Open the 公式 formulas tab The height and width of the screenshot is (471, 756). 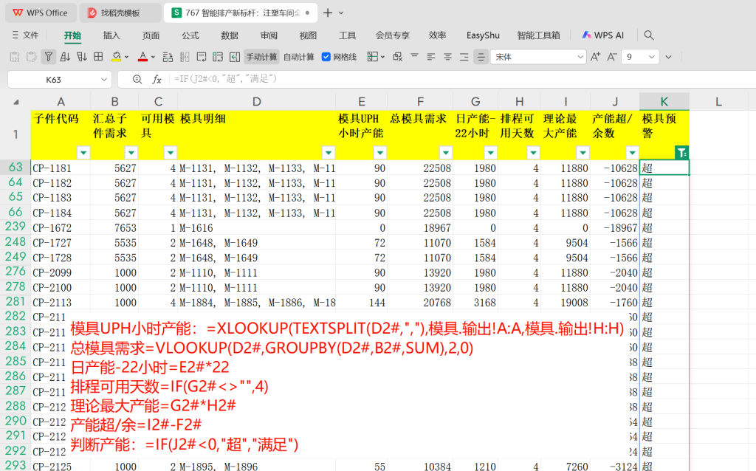(x=190, y=35)
